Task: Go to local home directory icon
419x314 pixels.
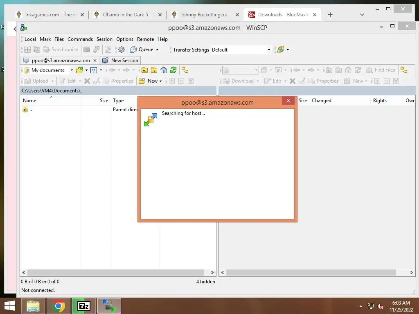Action: click(x=164, y=70)
